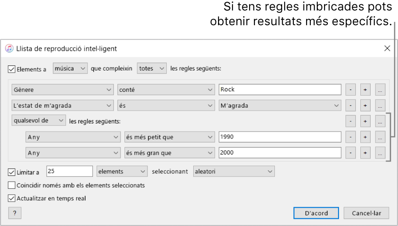Click the iTunes icon in the title bar
This screenshot has width=398, height=226.
pyautogui.click(x=9, y=48)
